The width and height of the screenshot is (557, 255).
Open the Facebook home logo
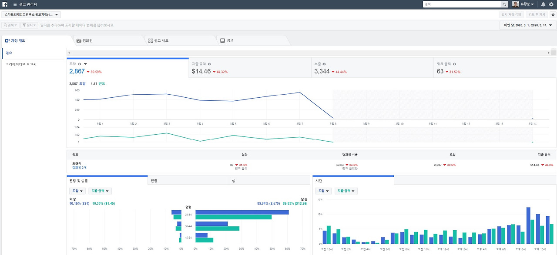[5, 4]
